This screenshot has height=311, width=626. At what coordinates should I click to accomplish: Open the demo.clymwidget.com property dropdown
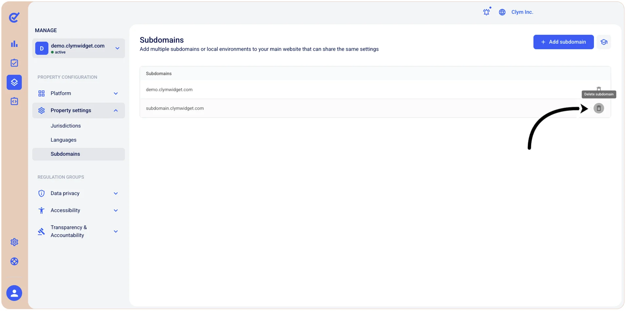tap(78, 48)
